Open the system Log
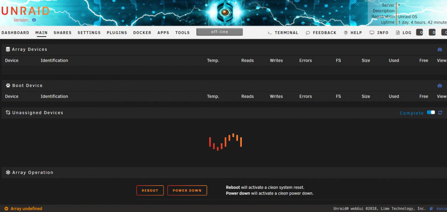The width and height of the screenshot is (447, 212). click(x=403, y=33)
